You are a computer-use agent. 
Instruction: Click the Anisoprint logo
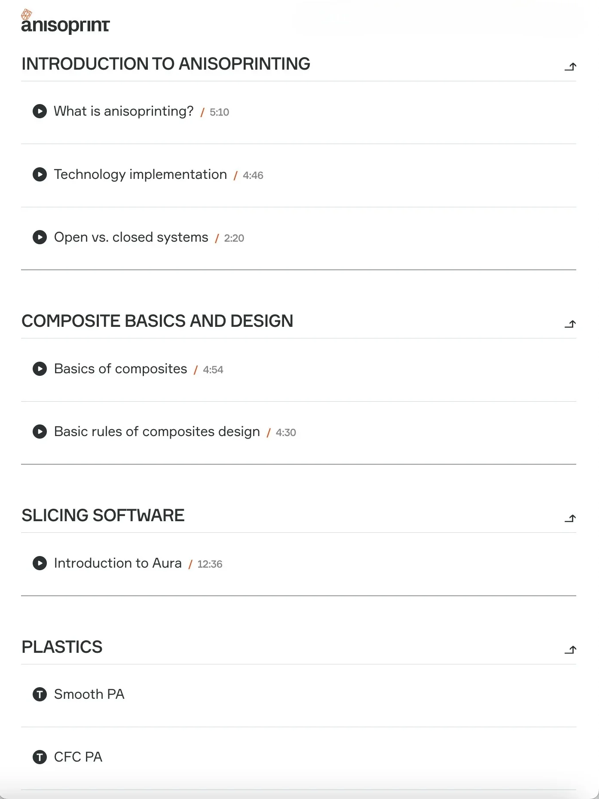click(65, 21)
